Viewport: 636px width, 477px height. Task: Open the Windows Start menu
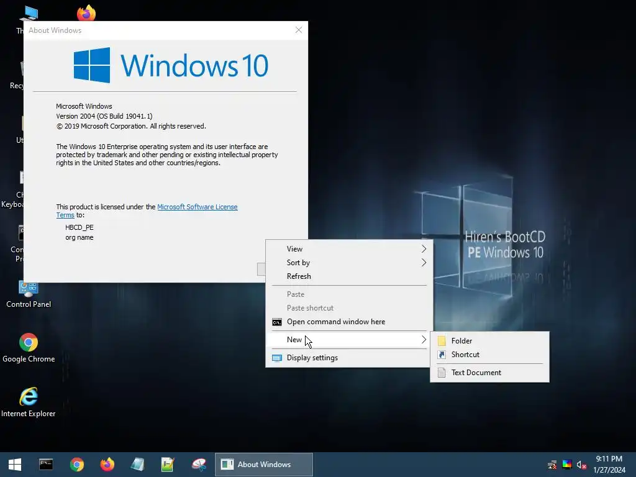pyautogui.click(x=15, y=465)
